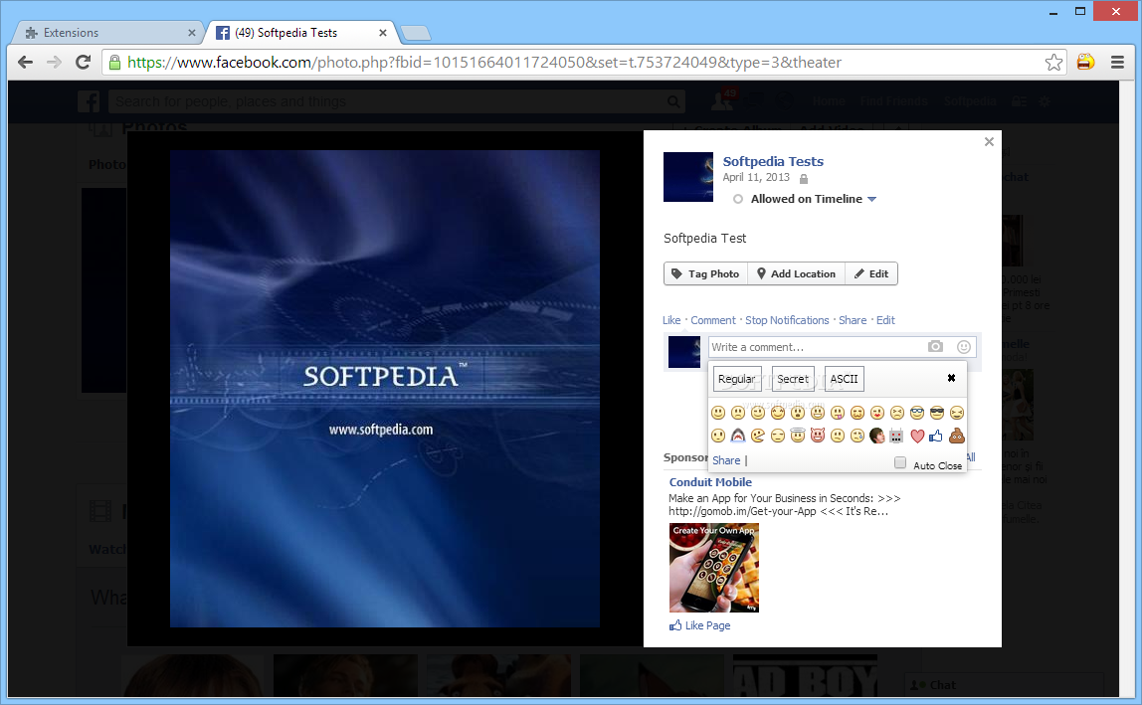The width and height of the screenshot is (1142, 705).
Task: Insert the blue thumbs-up emoticon
Action: point(936,436)
